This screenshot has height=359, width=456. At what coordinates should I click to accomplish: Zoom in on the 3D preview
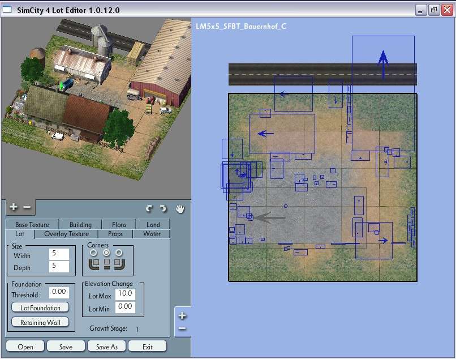[14, 207]
